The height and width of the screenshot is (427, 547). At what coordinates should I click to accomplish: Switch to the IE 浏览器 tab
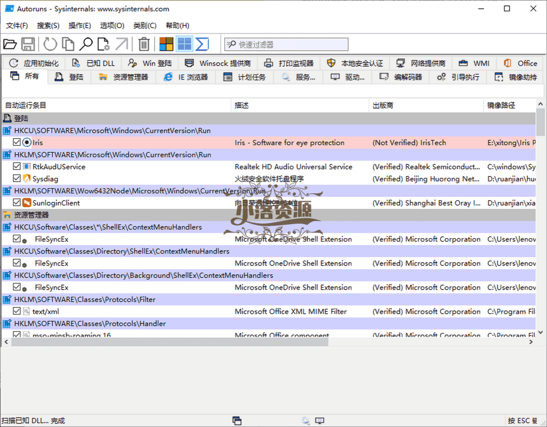(x=186, y=77)
